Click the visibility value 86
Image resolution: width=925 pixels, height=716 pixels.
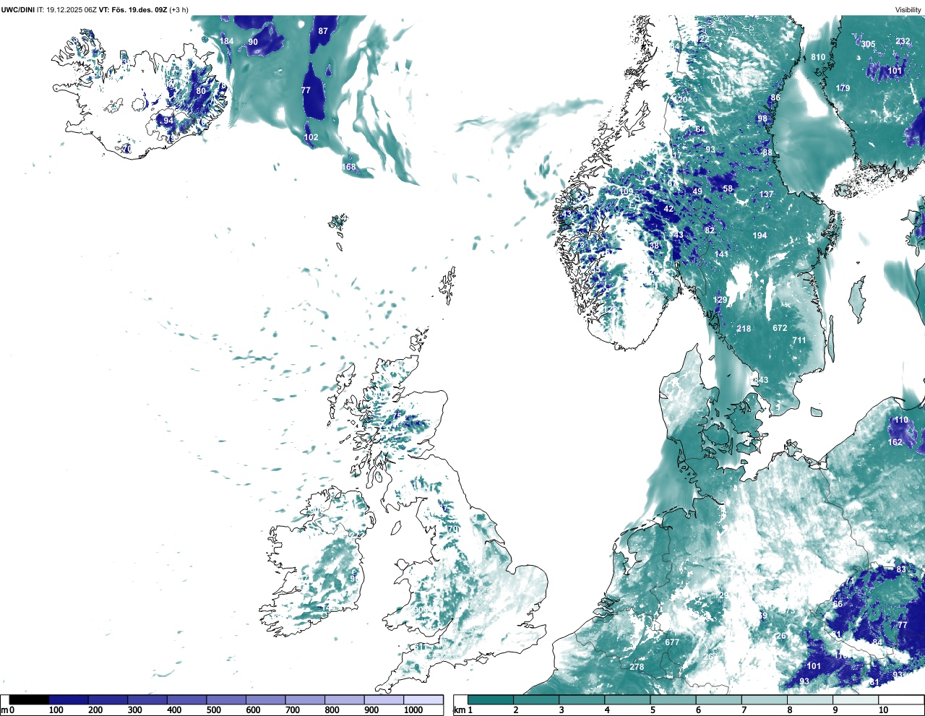[x=775, y=98]
